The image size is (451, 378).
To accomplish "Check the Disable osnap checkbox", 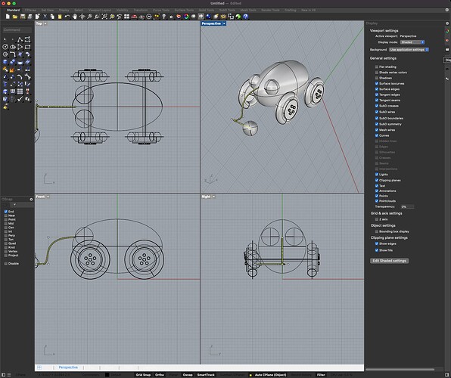I will pyautogui.click(x=6, y=263).
